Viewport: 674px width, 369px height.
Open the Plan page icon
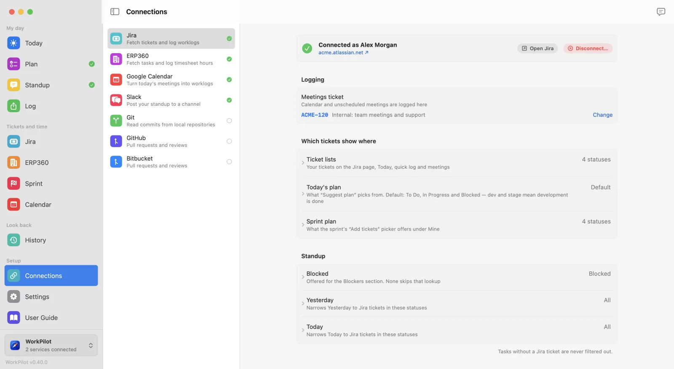tap(13, 64)
